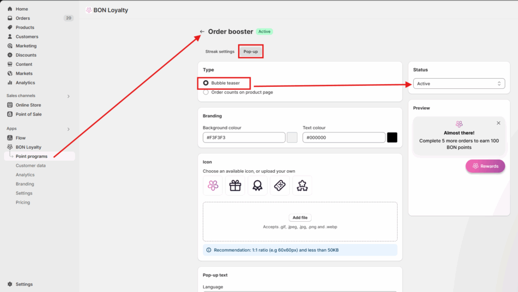This screenshot has height=292, width=518.
Task: Expand the Sales channels section
Action: pos(69,96)
